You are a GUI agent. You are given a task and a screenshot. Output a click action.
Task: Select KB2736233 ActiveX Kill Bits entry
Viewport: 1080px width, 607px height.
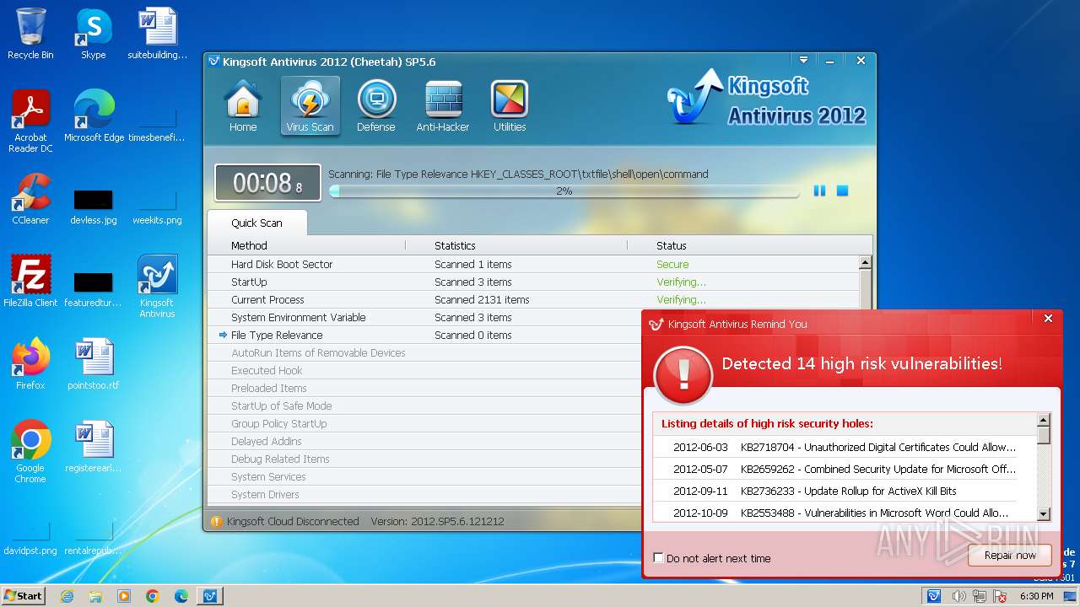[845, 491]
